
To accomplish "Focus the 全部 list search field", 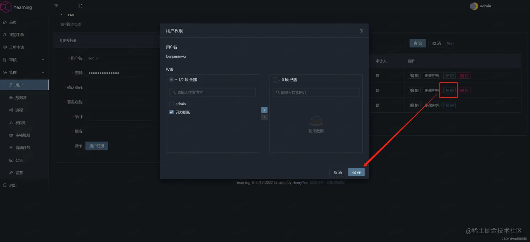I will [x=212, y=92].
